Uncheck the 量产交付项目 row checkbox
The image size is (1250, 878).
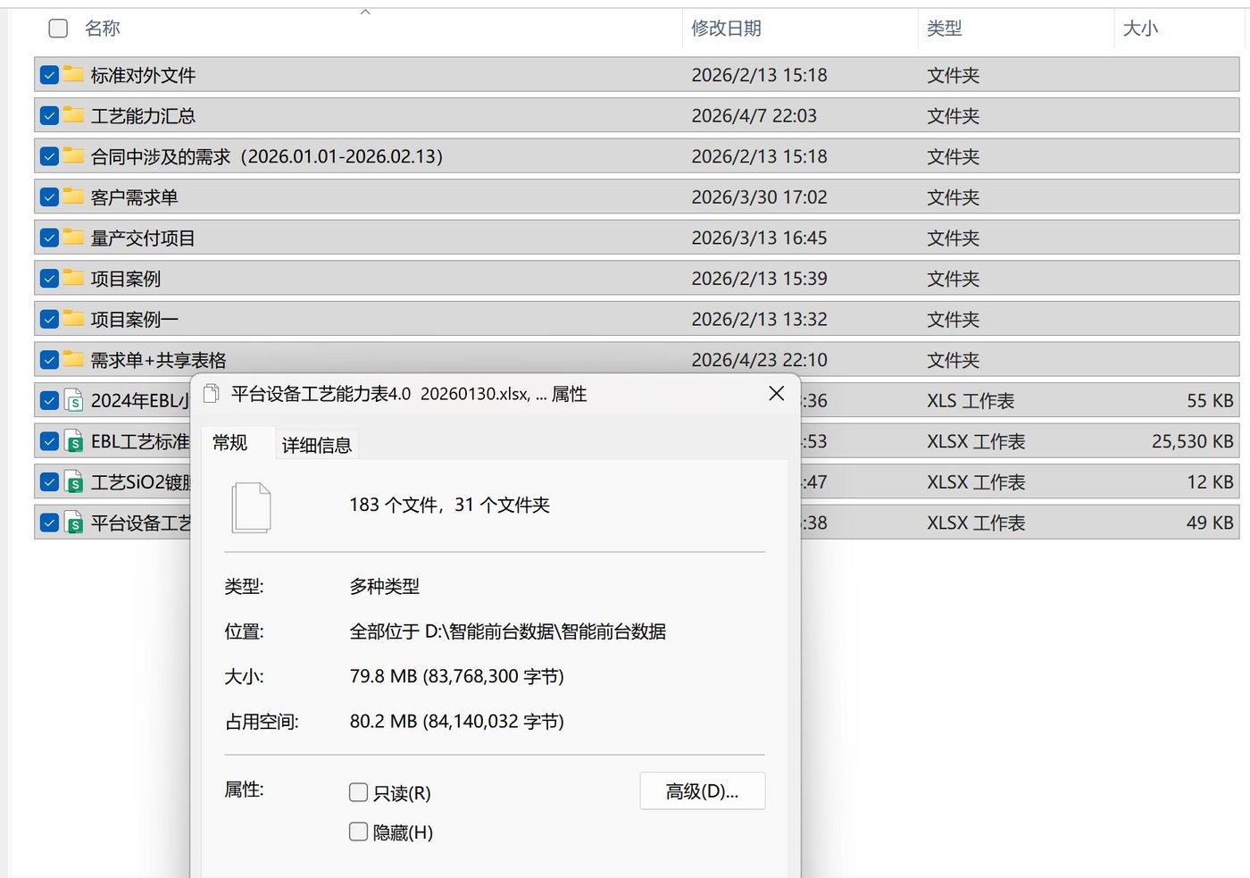(x=49, y=238)
